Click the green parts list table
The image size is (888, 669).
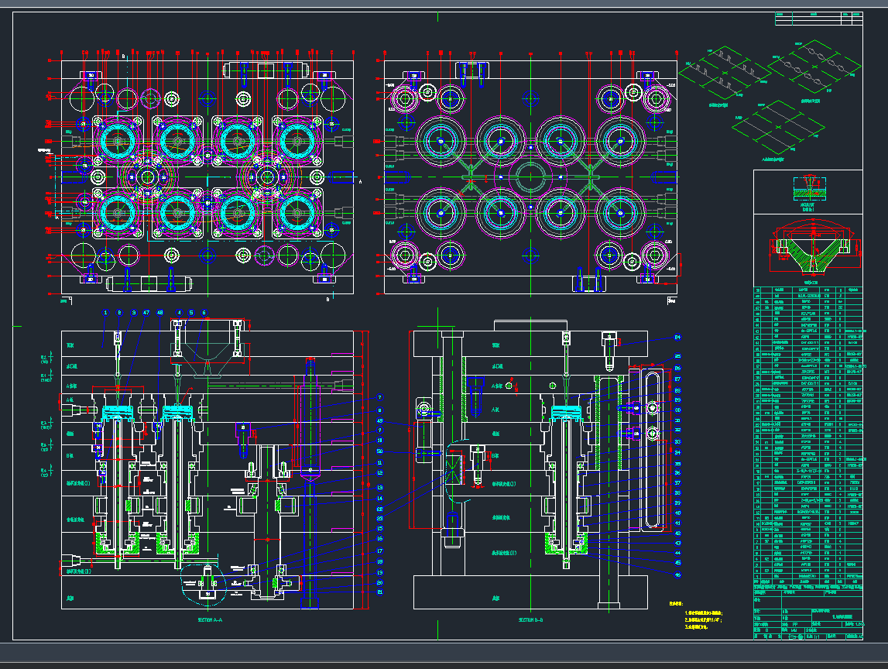pos(807,434)
